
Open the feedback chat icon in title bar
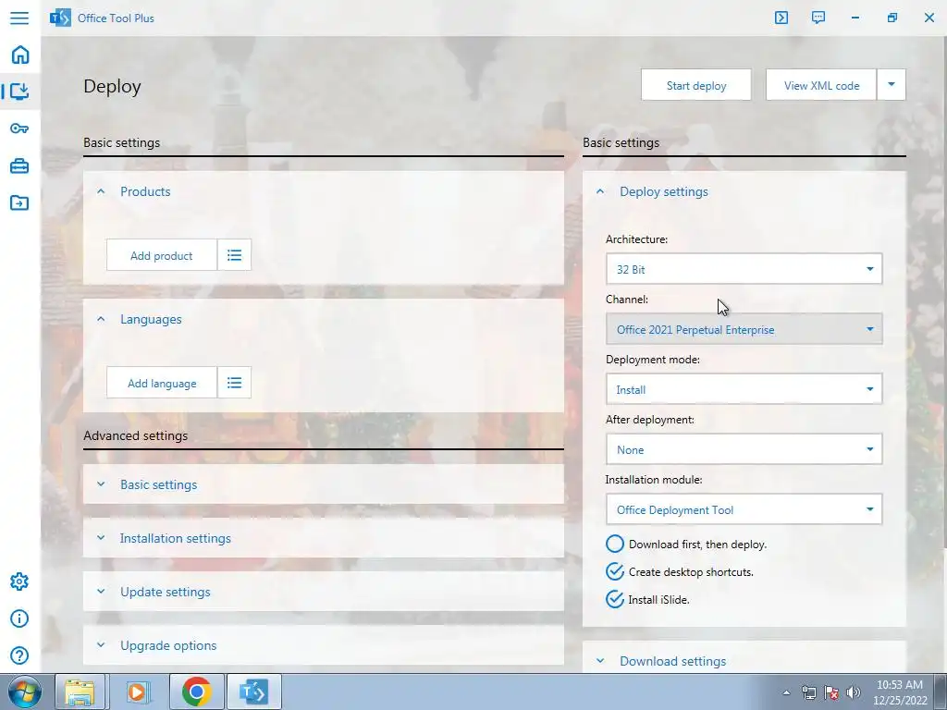pyautogui.click(x=818, y=18)
